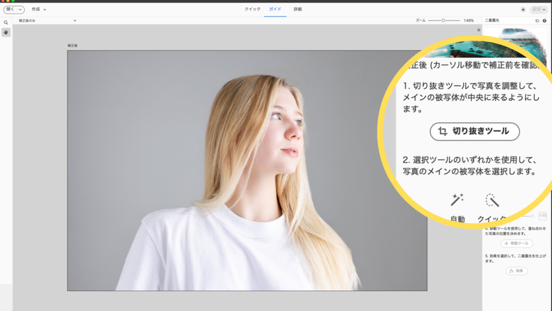Open the 補正後のみ view dropdown
Image resolution: width=552 pixels, height=311 pixels.
pyautogui.click(x=47, y=21)
